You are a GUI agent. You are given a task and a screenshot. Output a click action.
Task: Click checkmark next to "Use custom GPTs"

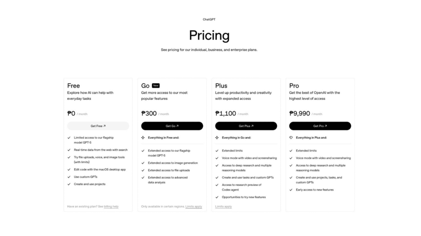(x=69, y=177)
